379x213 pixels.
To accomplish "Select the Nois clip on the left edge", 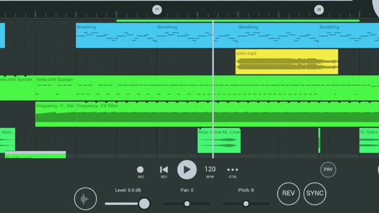I will click(x=8, y=141).
